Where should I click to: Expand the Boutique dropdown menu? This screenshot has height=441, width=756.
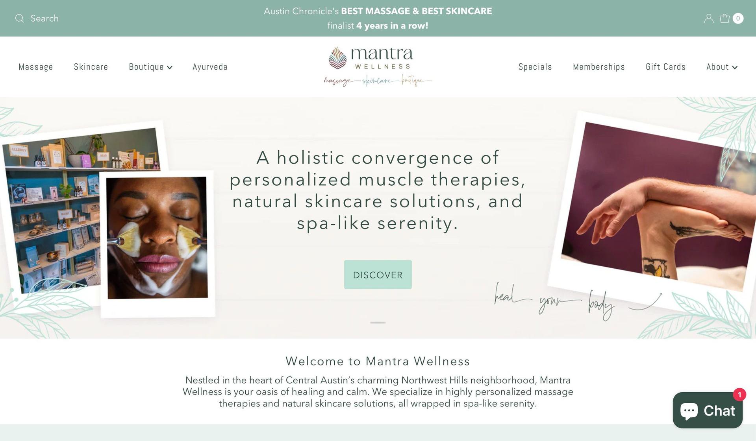coord(151,67)
